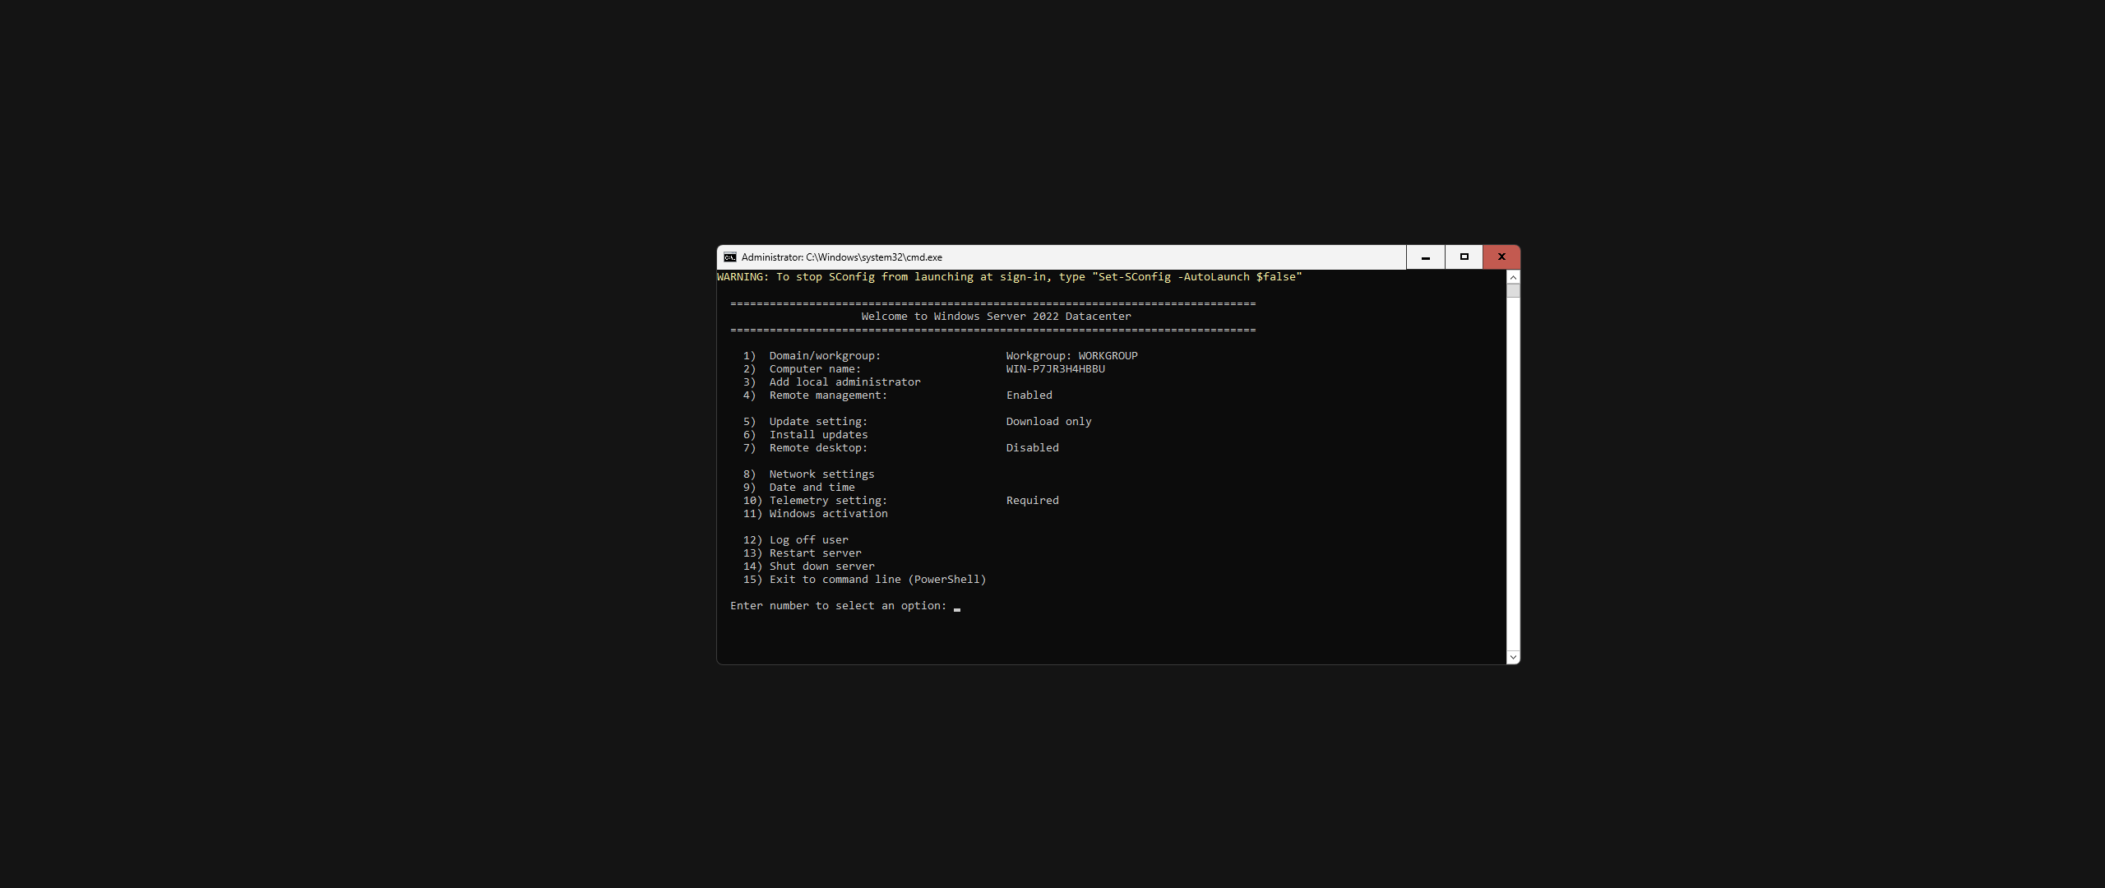Minimize the Administrator cmd.exe window
This screenshot has width=2105, height=888.
[1425, 257]
